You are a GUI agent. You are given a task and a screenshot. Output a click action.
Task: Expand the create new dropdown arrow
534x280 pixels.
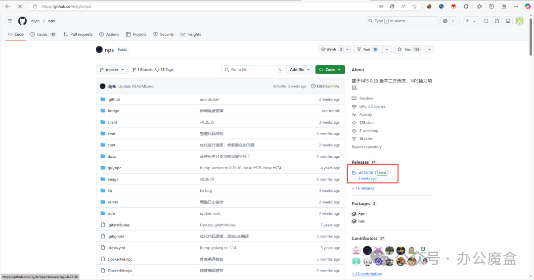point(474,21)
